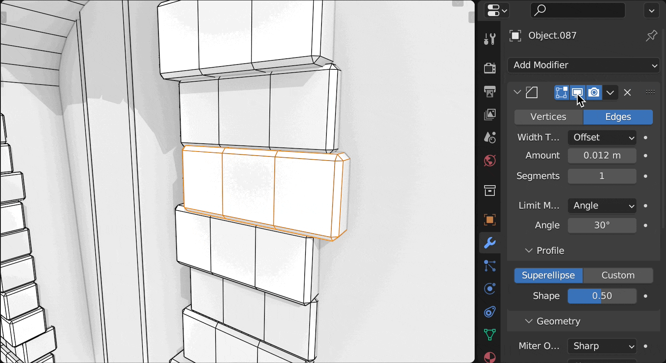Open the Physics properties tab

489,289
